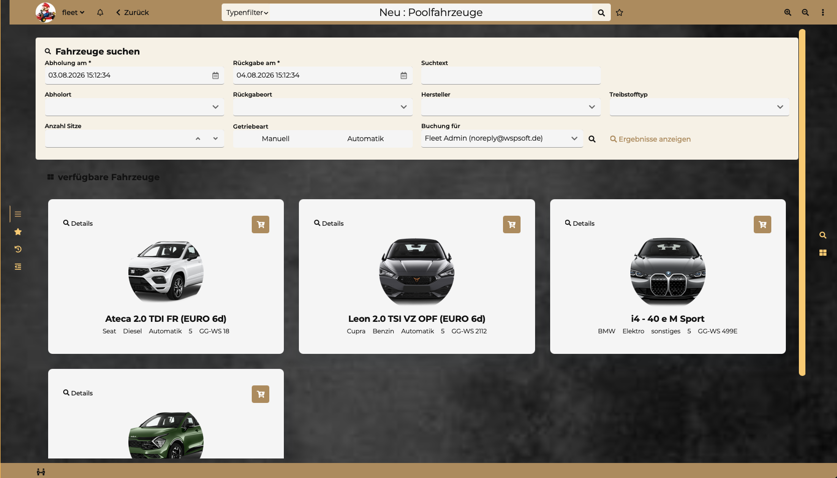Click the user avatar picture
837x478 pixels.
click(x=46, y=13)
